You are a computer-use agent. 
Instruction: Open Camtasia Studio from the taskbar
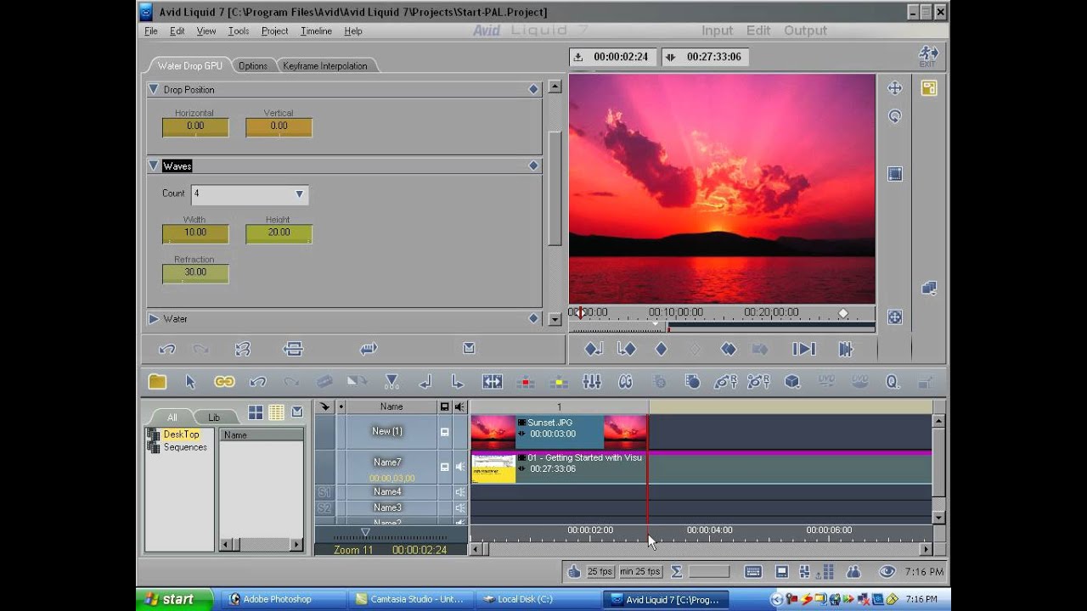[x=409, y=599]
